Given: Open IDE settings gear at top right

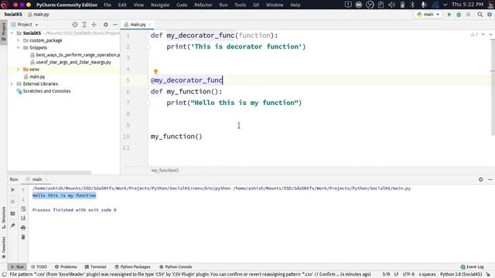Looking at the screenshot, I should [x=490, y=15].
